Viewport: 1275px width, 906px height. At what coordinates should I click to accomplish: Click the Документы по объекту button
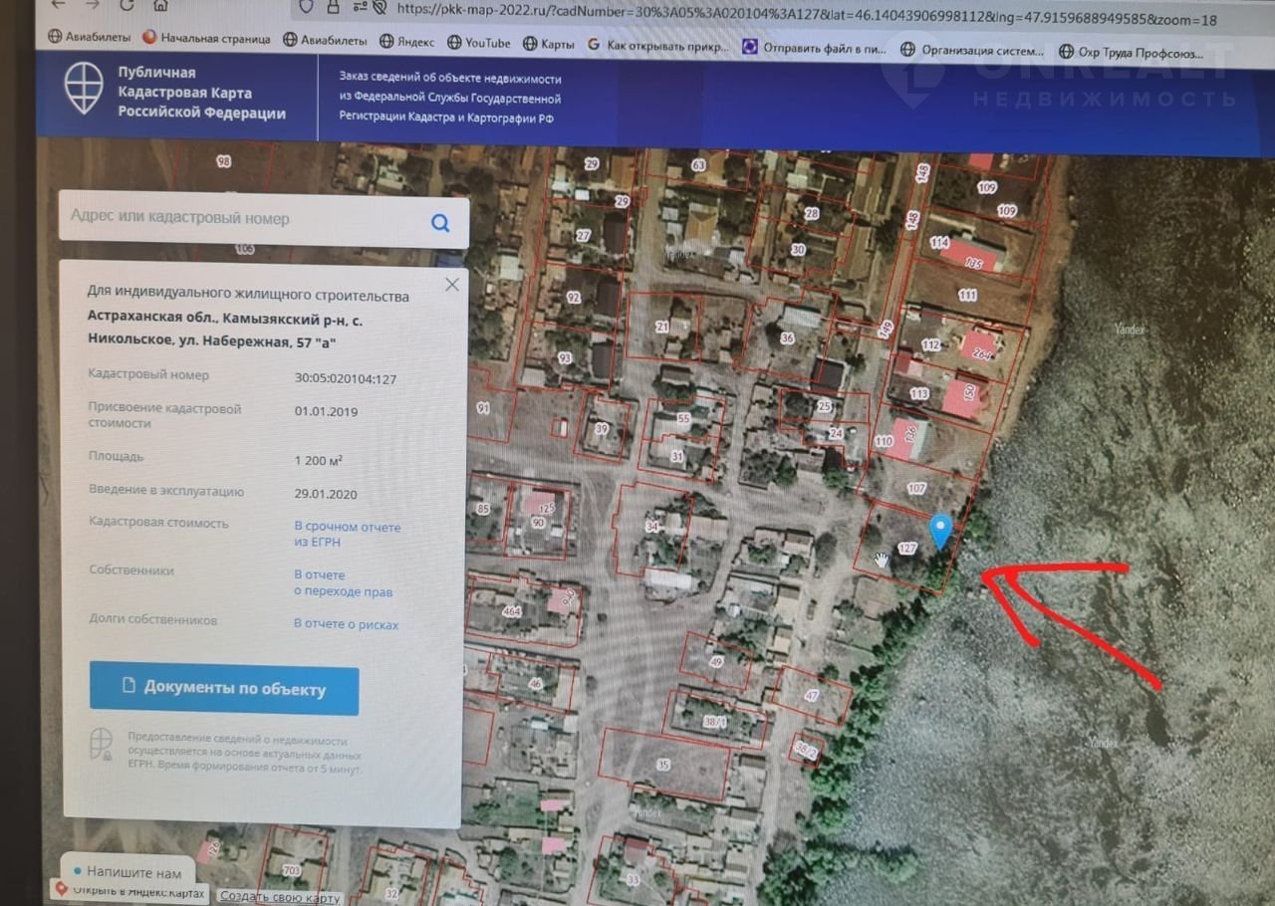point(224,689)
